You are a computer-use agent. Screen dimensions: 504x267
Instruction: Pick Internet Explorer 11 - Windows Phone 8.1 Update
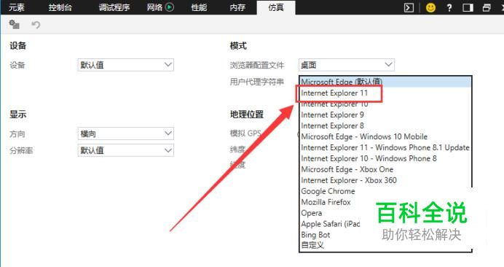[385, 148]
